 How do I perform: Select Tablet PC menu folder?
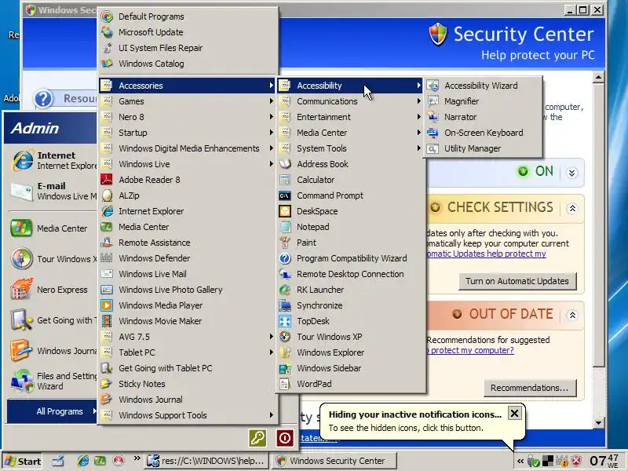pos(188,352)
